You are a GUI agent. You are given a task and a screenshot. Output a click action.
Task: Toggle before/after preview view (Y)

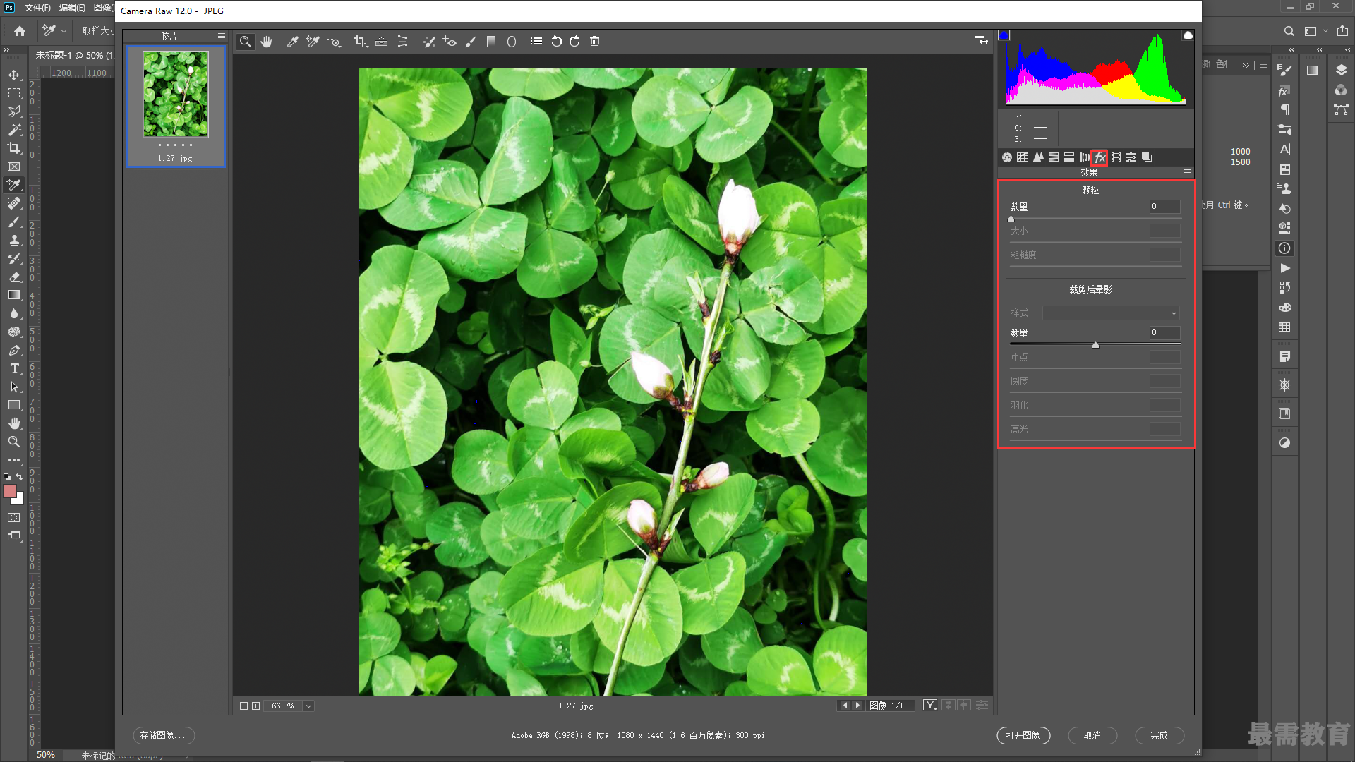click(x=930, y=706)
